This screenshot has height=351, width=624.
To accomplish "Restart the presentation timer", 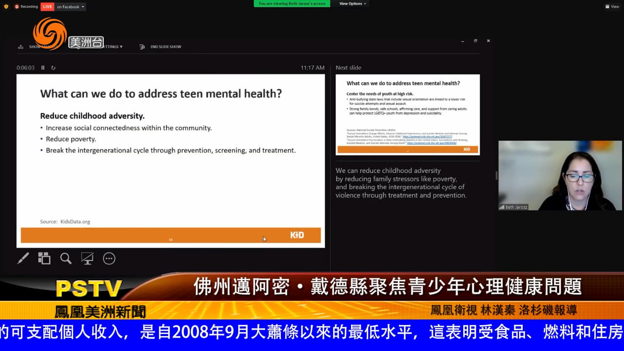I will (53, 68).
